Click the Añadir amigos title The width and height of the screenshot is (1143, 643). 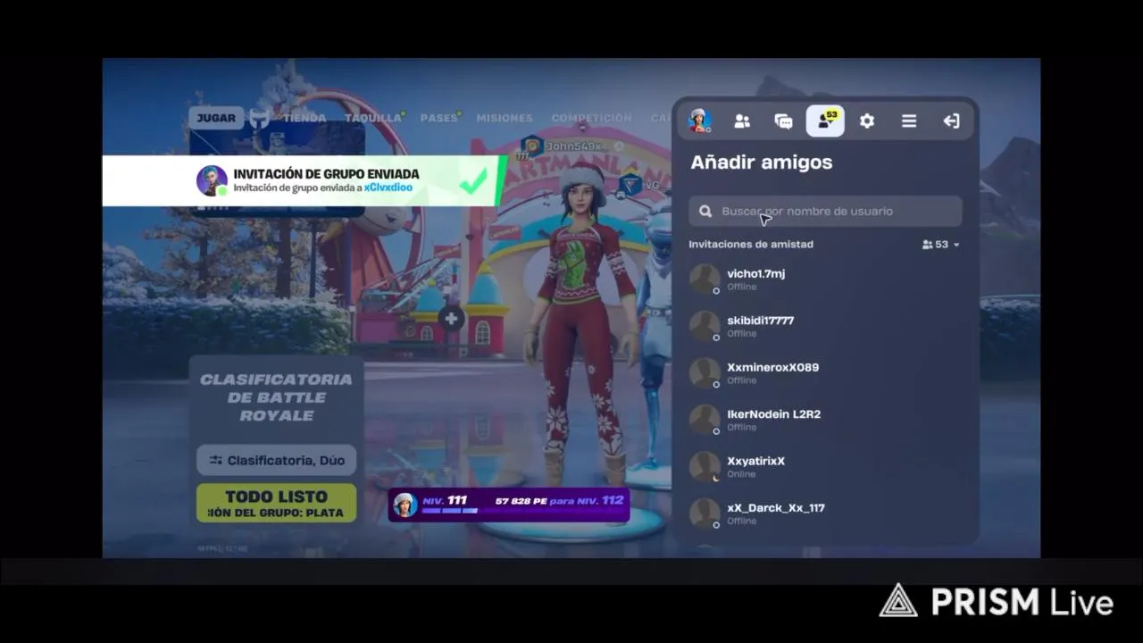click(762, 163)
